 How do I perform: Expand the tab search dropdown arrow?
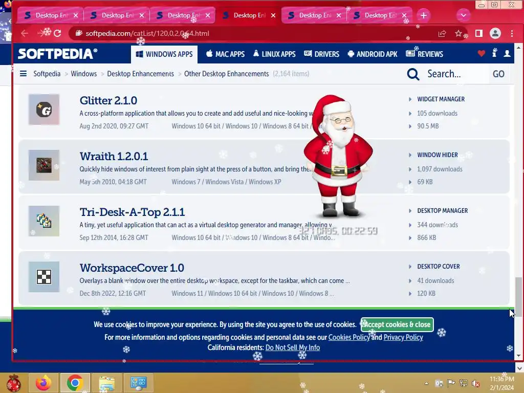pos(463,15)
